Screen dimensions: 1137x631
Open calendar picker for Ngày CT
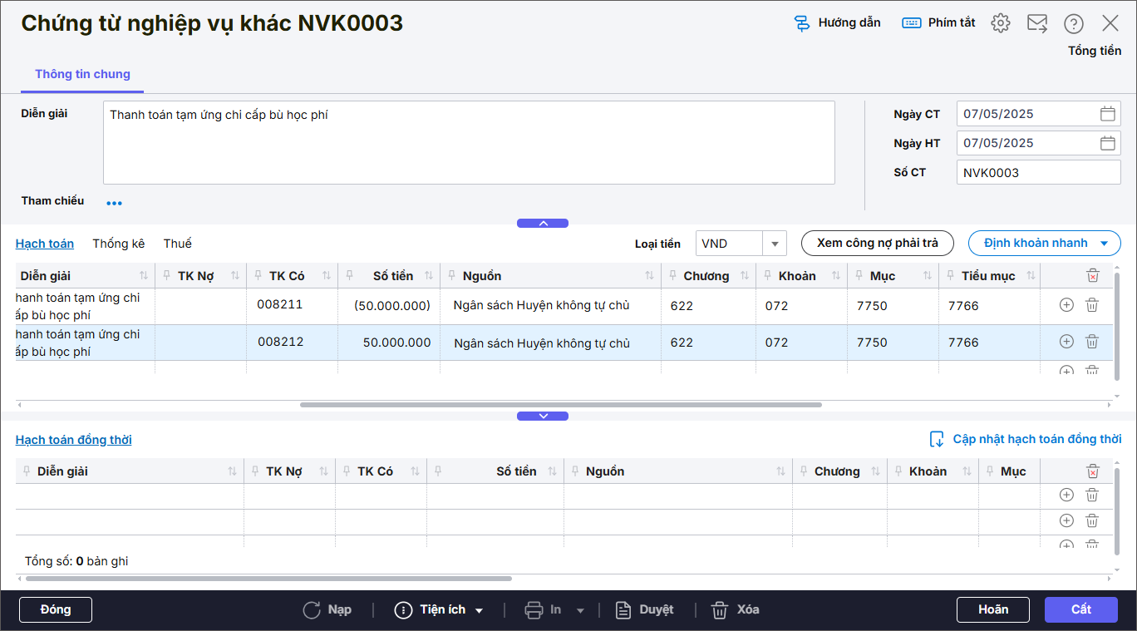point(1107,114)
